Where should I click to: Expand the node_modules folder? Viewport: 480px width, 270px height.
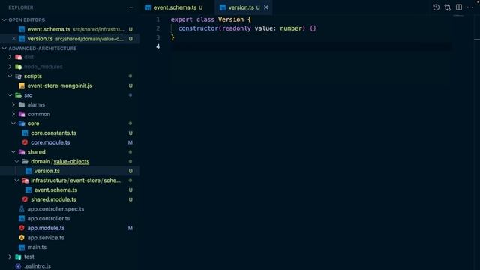pos(10,67)
